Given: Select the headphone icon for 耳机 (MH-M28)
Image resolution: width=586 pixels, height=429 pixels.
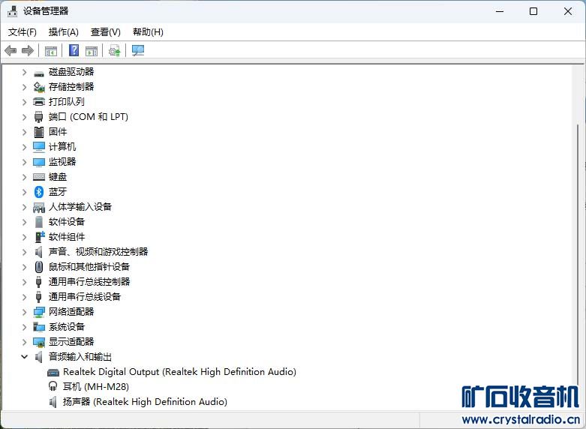Looking at the screenshot, I should coord(53,386).
